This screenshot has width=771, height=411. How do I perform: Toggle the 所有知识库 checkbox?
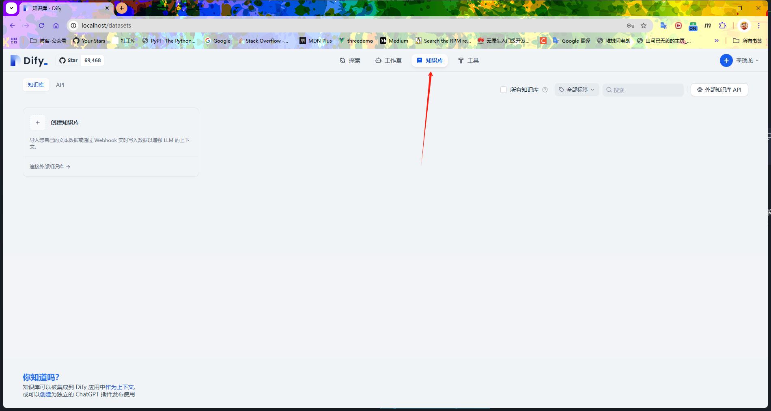[x=504, y=90]
